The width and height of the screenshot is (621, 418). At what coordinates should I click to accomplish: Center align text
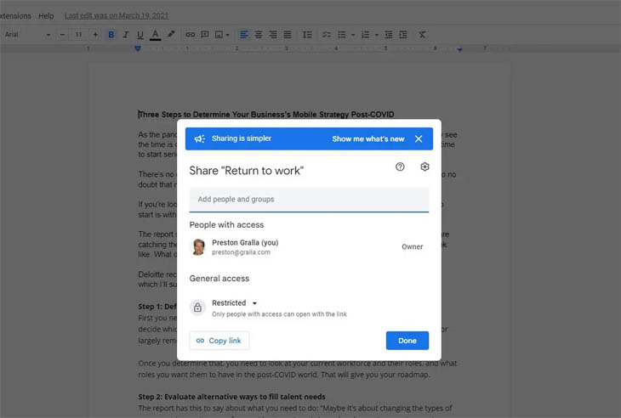click(259, 35)
